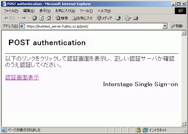188x134 pixels.
Task: Click the status bar page icon
Action: (4, 130)
